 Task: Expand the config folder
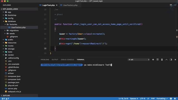(x=11, y=18)
